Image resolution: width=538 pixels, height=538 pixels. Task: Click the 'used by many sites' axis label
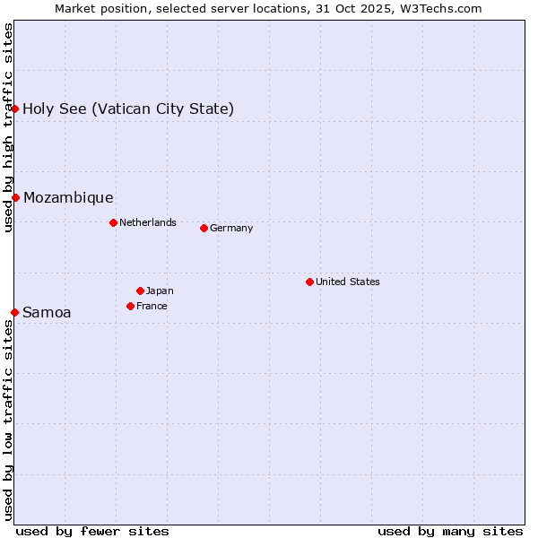(x=450, y=531)
